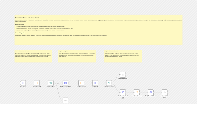The image size is (197, 118).
Task: Open the Set: Slack webhook URL node
Action: click(x=65, y=83)
